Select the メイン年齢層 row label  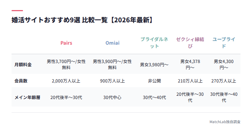(27, 98)
